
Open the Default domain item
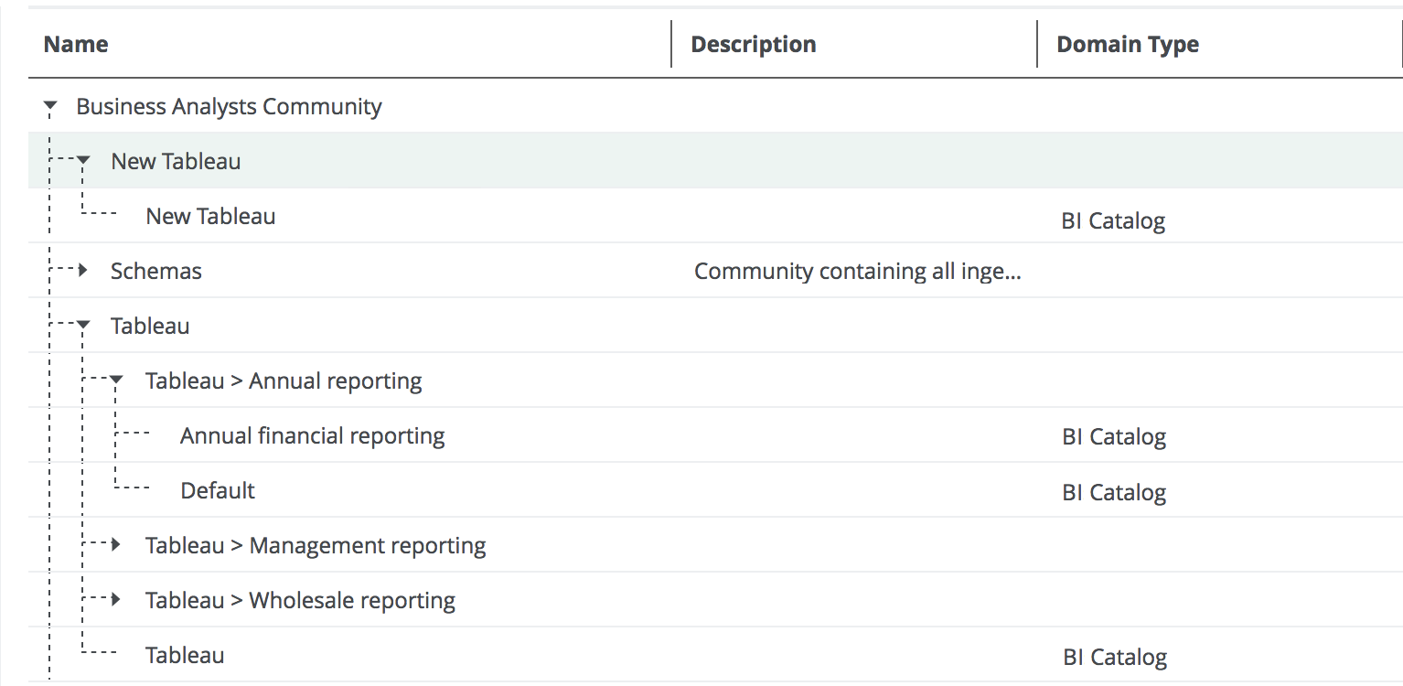tap(218, 491)
